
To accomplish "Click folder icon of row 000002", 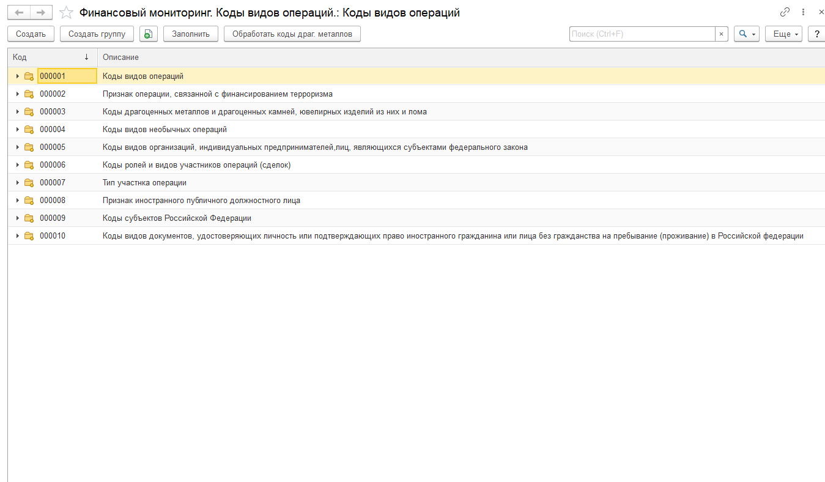I will [29, 94].
